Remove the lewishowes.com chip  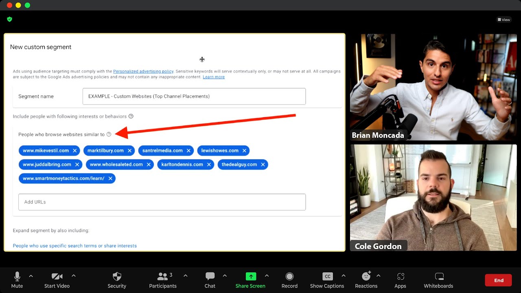pyautogui.click(x=244, y=151)
